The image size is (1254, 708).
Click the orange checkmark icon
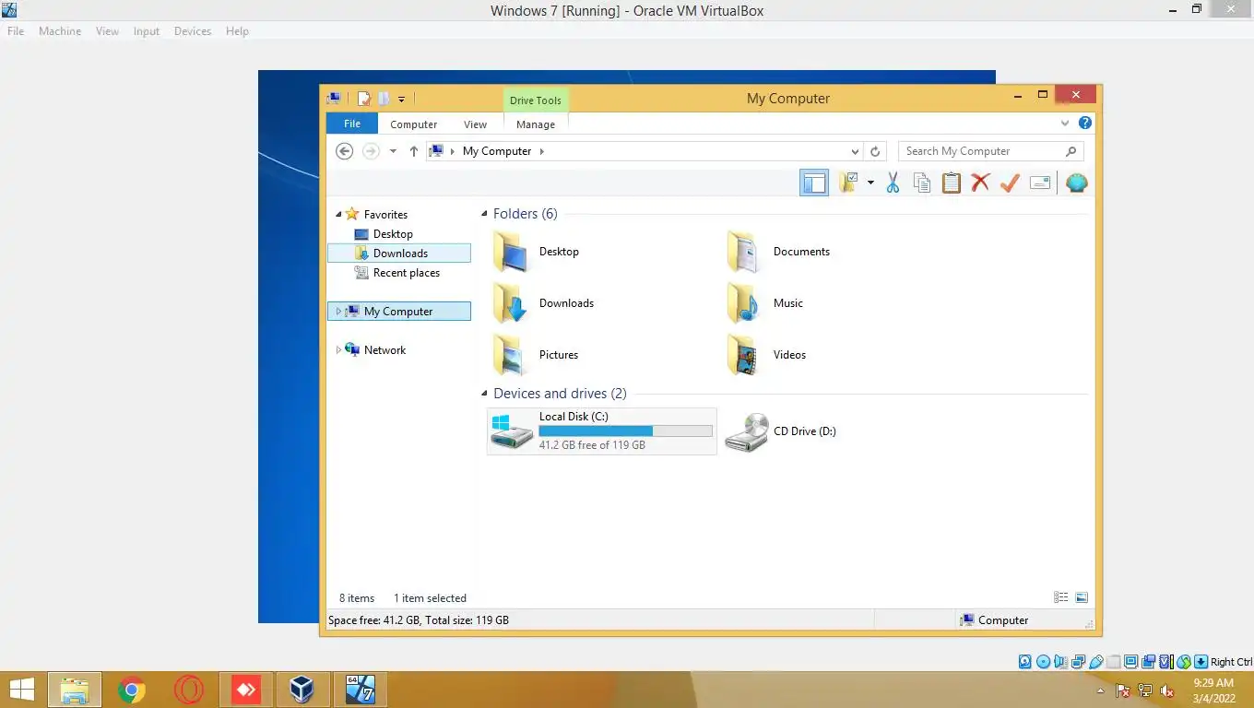1010,183
